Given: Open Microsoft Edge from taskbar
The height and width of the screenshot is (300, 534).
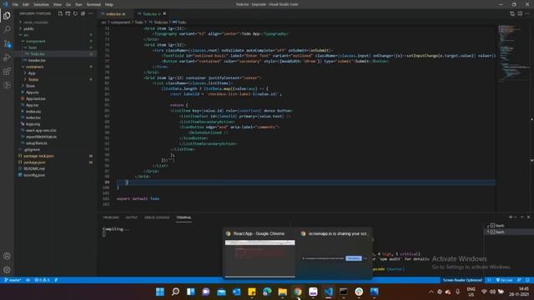Looking at the screenshot, I should [x=267, y=292].
